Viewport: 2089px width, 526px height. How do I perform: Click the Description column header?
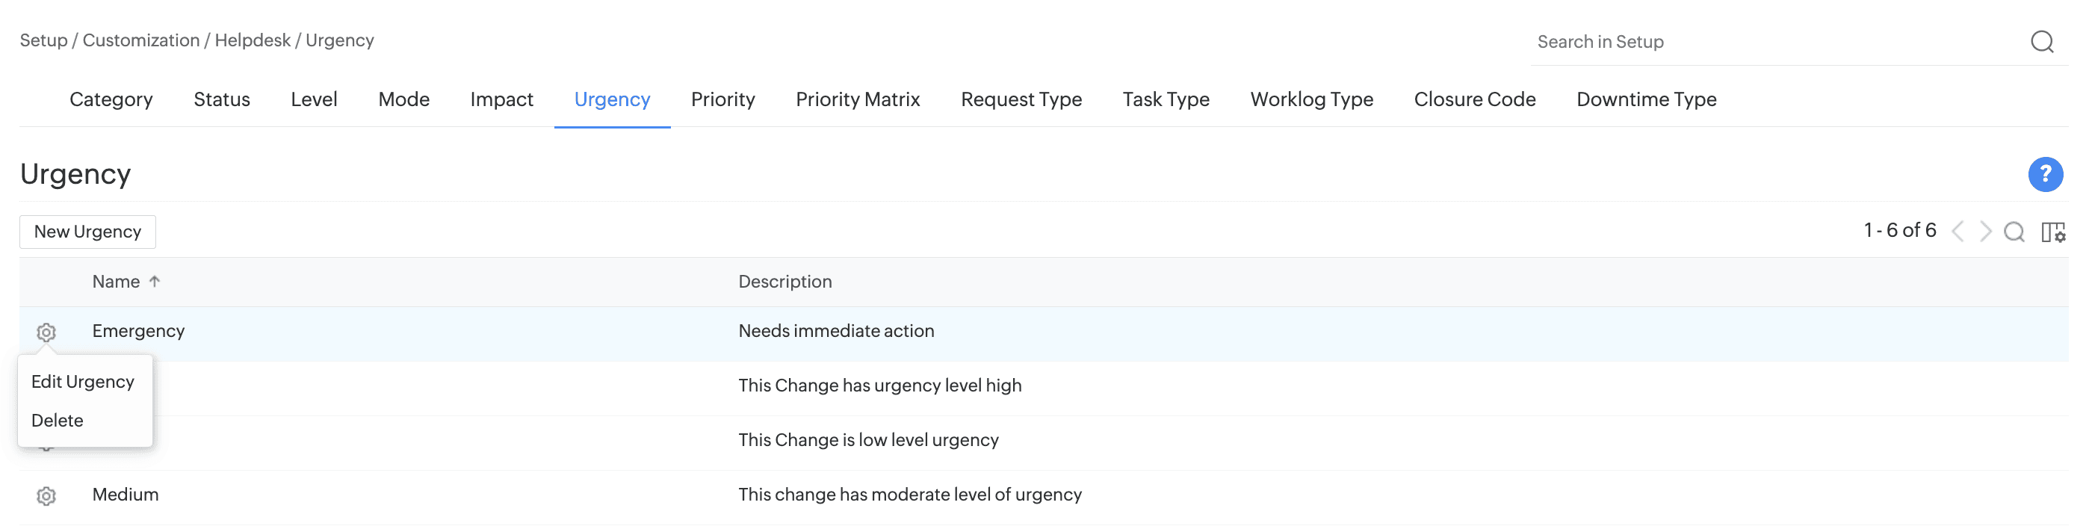(784, 281)
